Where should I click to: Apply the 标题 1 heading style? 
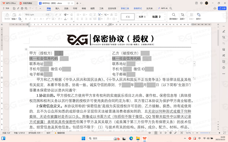pyautogui.click(x=142, y=17)
